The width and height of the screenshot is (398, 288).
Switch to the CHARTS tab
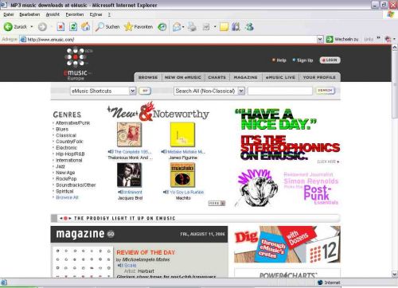217,77
